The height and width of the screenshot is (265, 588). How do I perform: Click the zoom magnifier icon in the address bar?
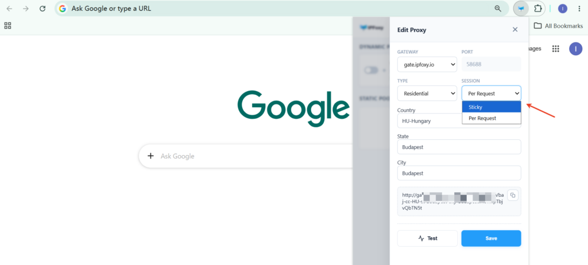(x=498, y=8)
